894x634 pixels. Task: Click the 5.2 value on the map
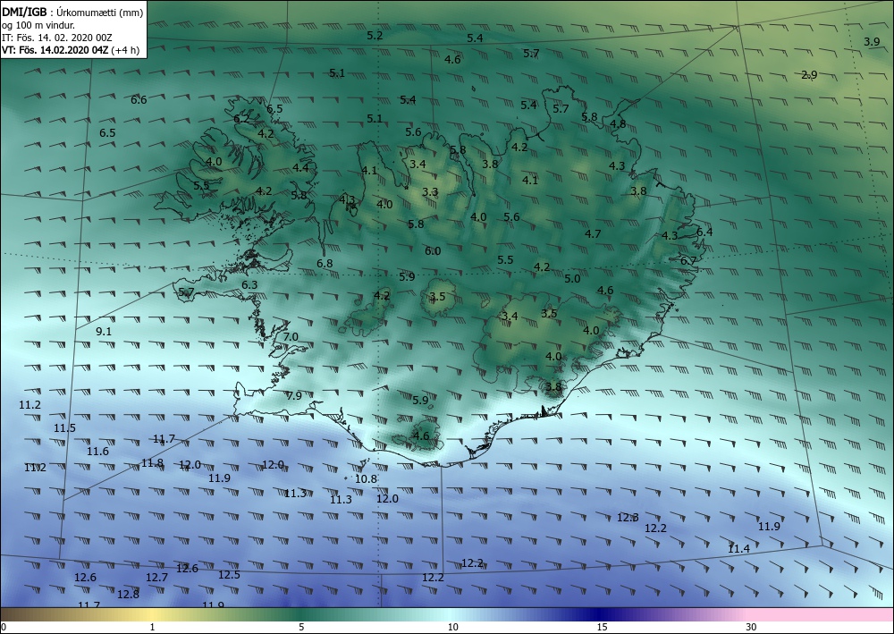375,36
